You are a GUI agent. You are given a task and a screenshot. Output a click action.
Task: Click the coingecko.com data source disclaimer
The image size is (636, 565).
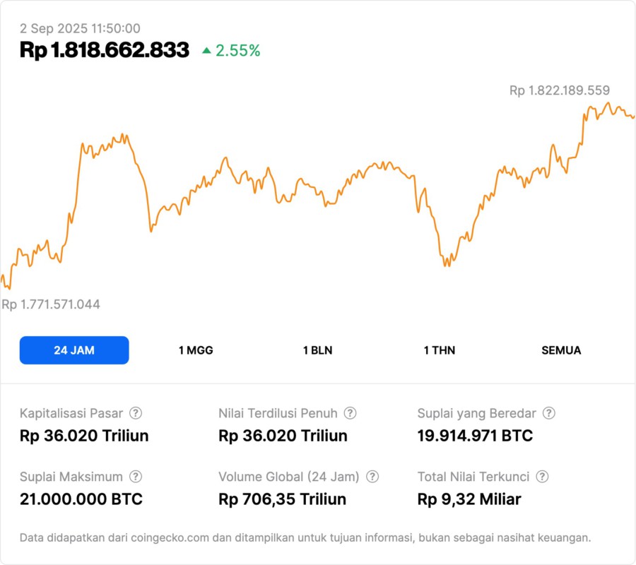tap(305, 537)
